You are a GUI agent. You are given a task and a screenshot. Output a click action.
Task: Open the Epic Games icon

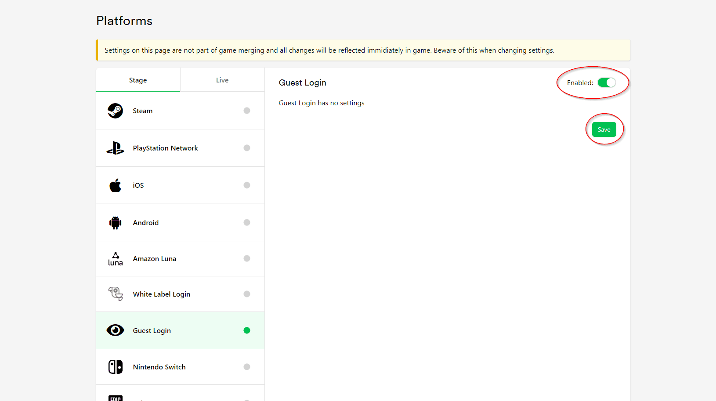pyautogui.click(x=115, y=397)
